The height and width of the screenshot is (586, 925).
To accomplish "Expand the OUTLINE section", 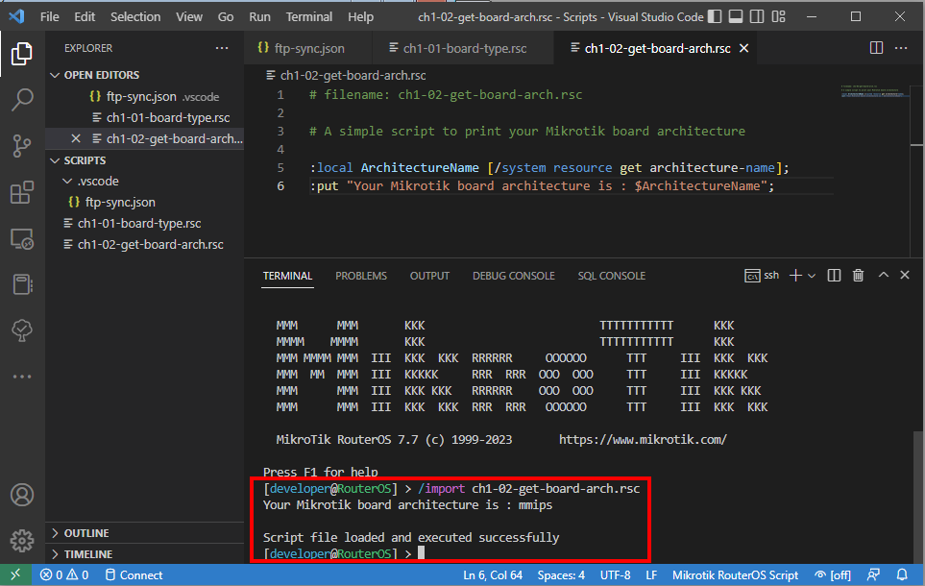I will point(86,533).
